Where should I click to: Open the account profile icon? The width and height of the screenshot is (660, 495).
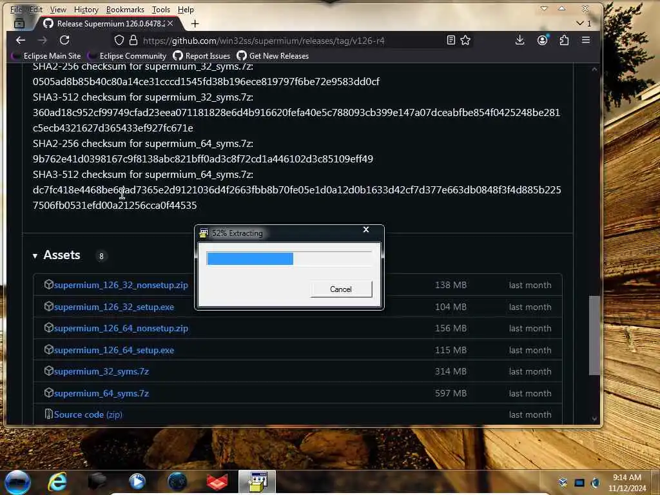(x=542, y=41)
